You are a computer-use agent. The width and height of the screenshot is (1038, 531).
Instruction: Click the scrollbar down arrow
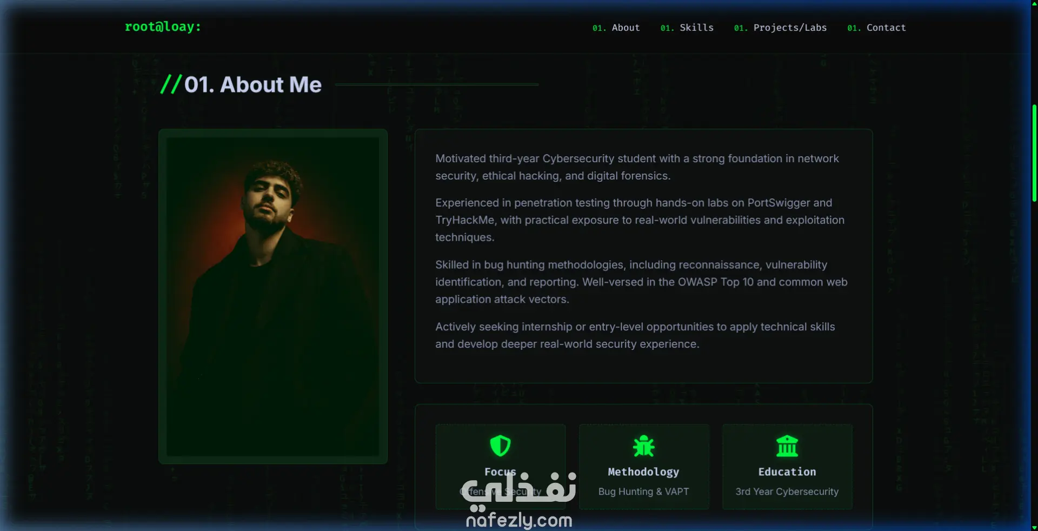coord(1034,527)
